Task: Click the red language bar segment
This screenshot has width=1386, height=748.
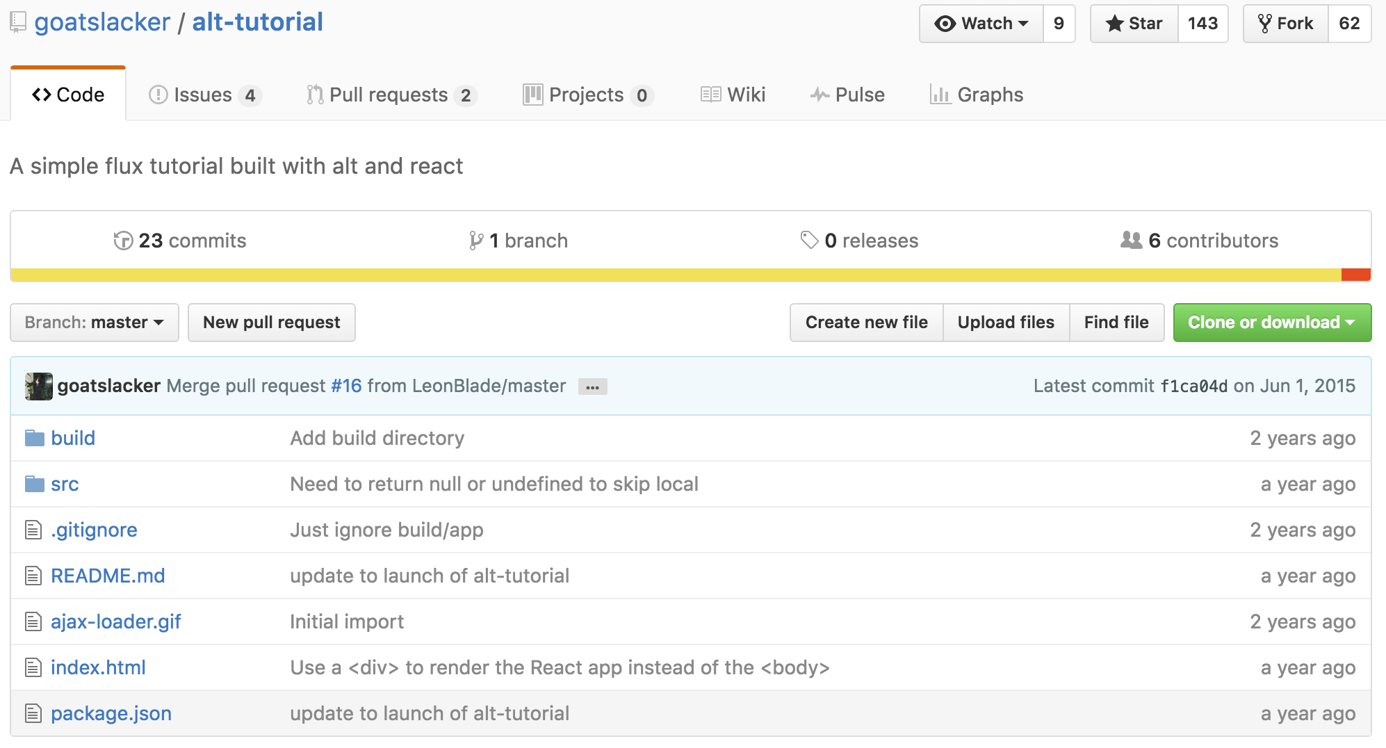Action: click(1356, 275)
